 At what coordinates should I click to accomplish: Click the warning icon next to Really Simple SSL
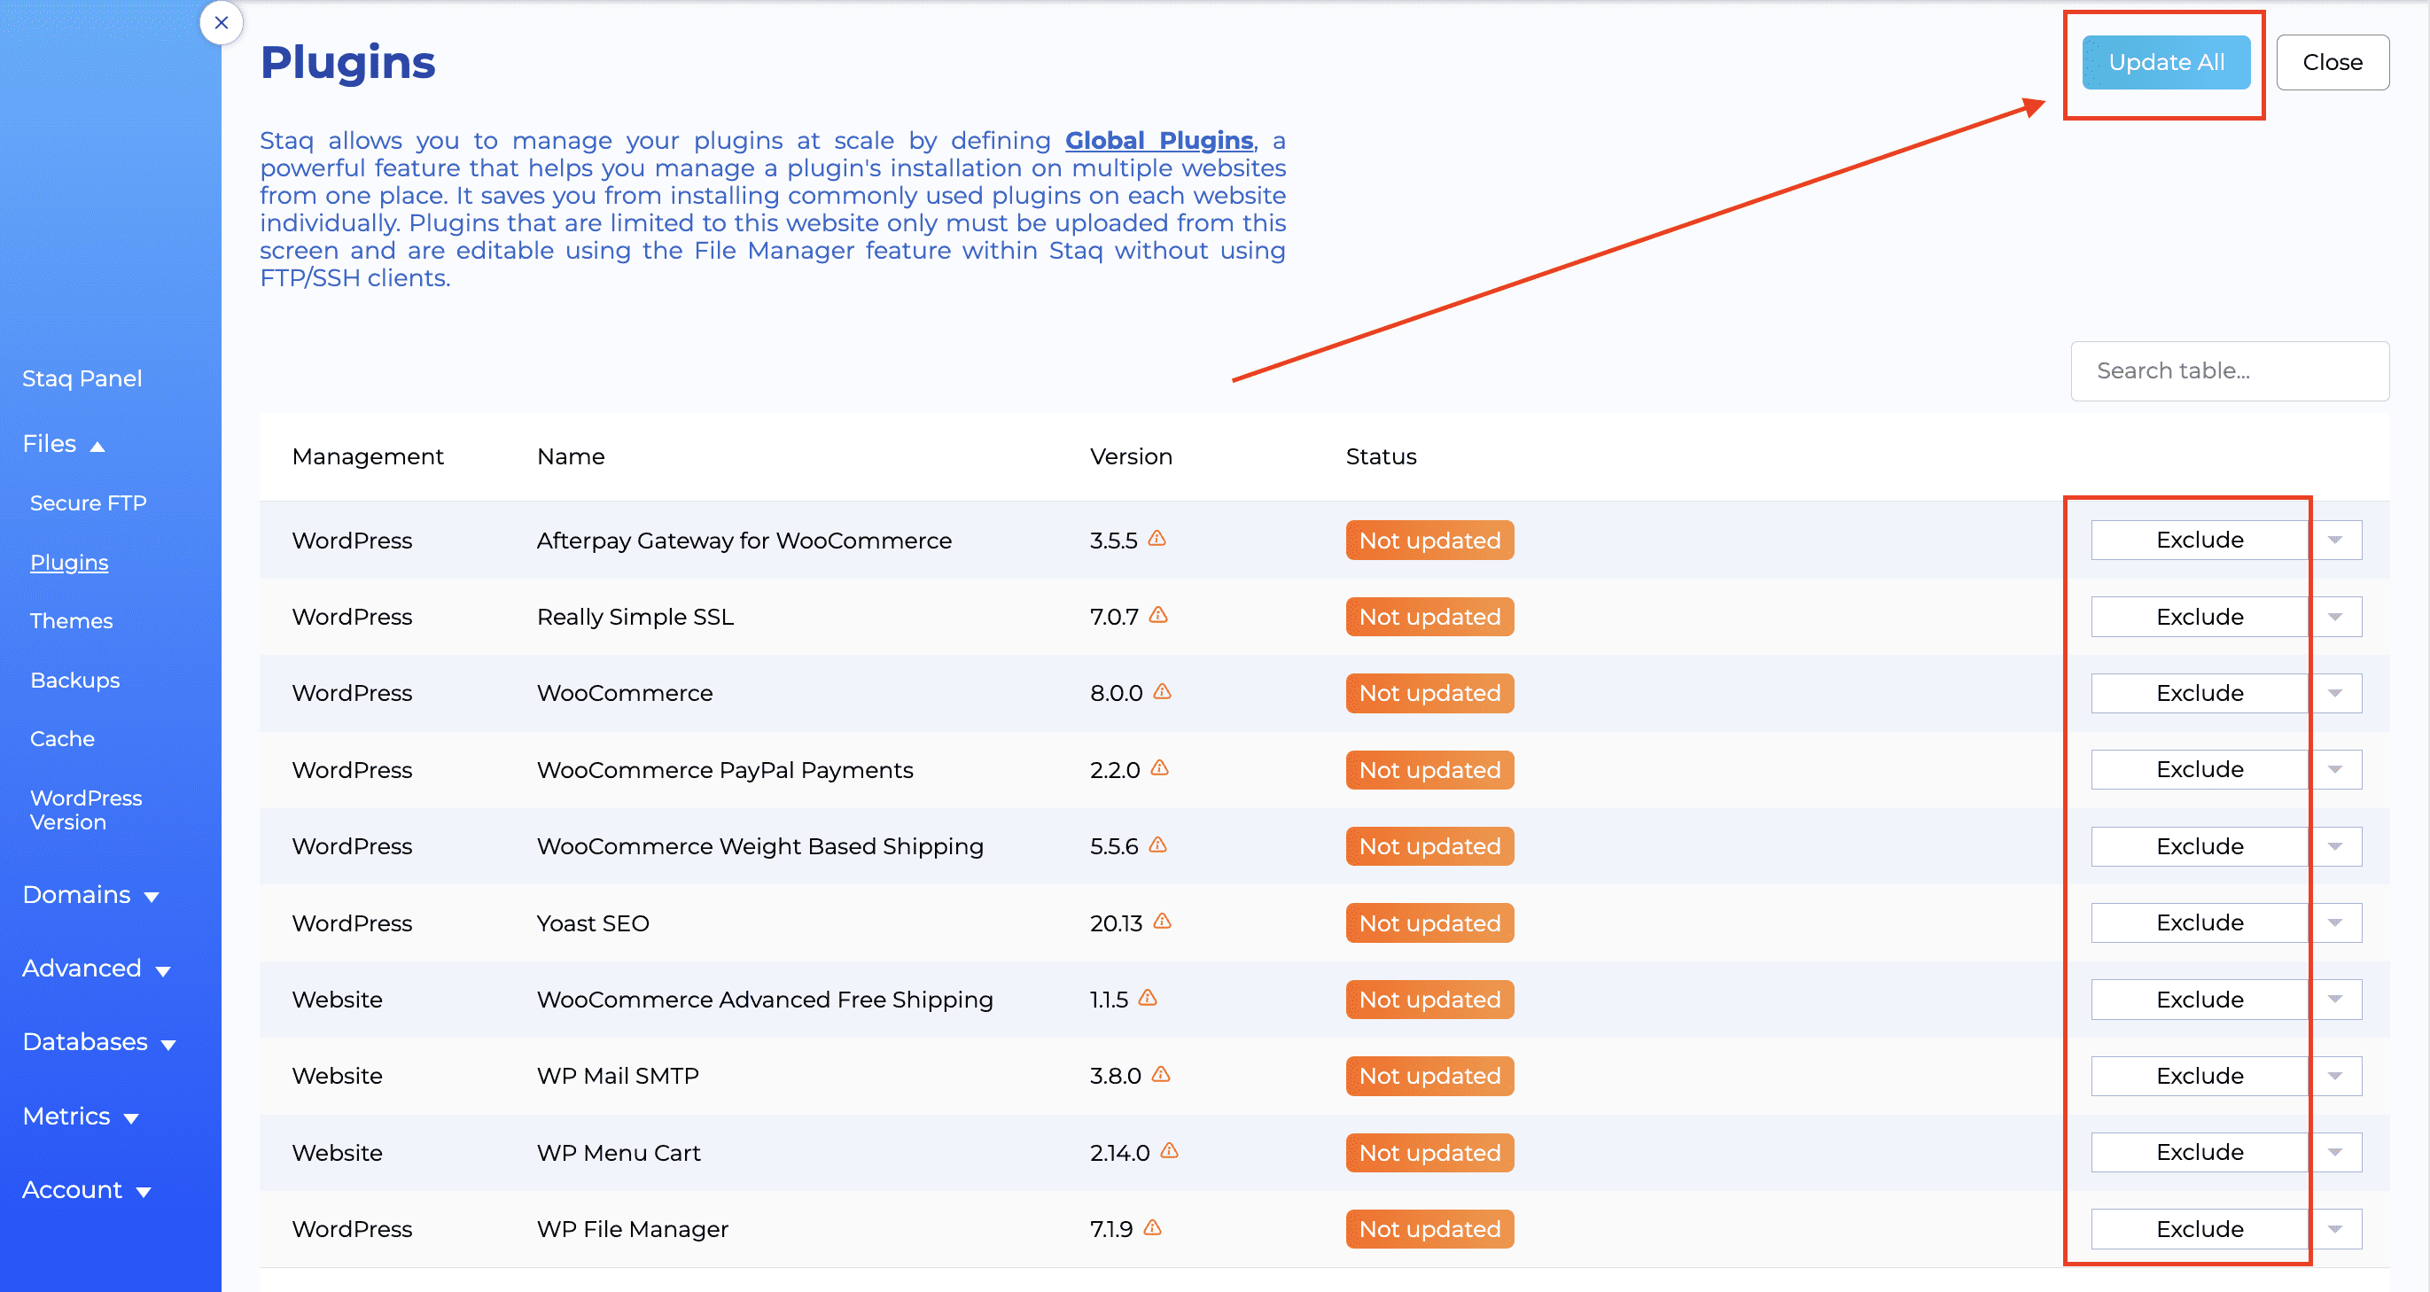point(1159,616)
